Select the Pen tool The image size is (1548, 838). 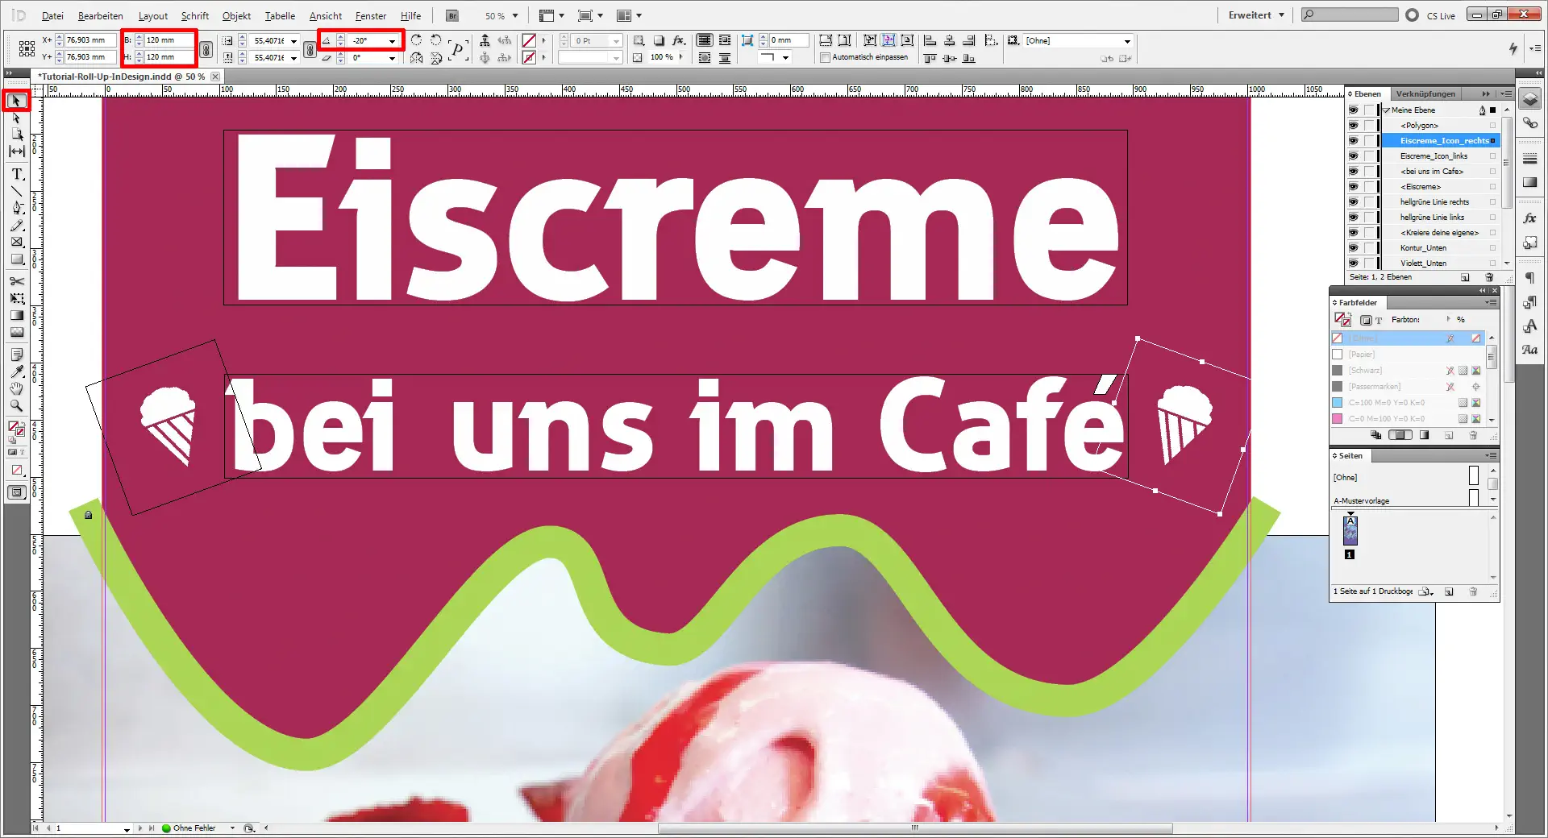point(16,209)
